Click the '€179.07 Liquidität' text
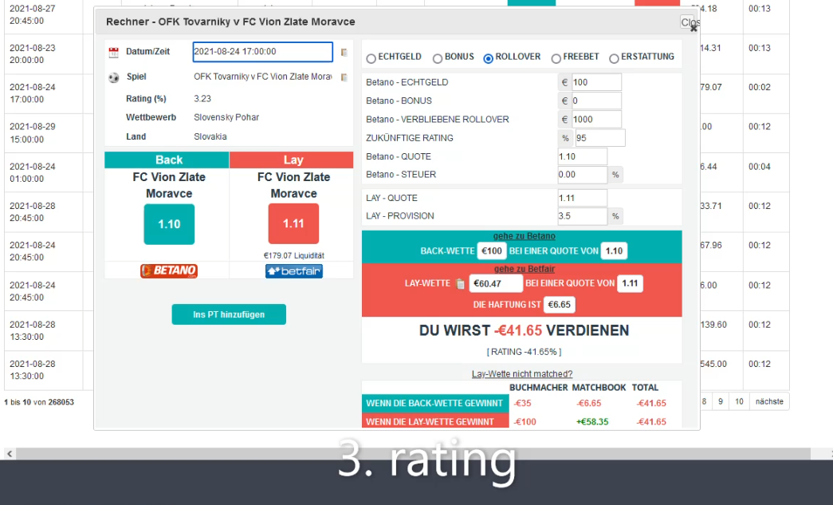The height and width of the screenshot is (505, 833). tap(294, 255)
